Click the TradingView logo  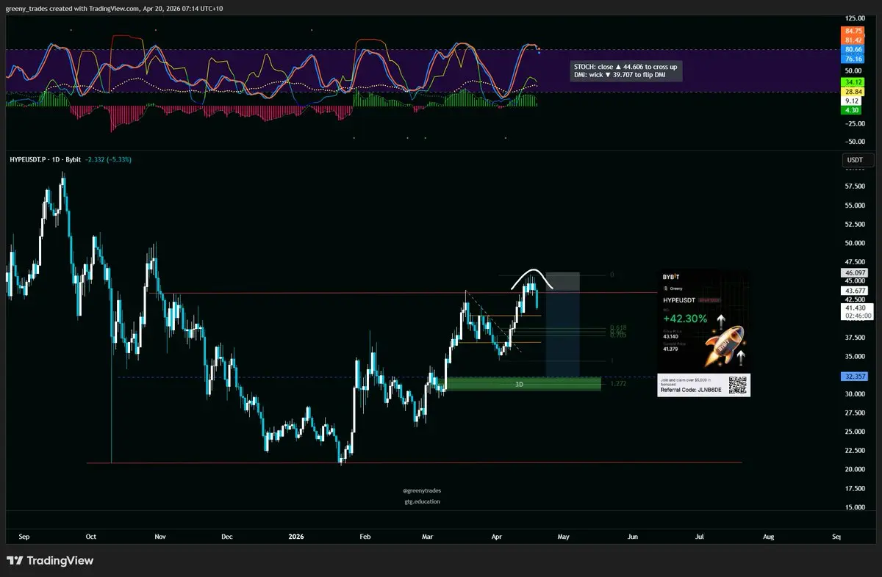[49, 561]
